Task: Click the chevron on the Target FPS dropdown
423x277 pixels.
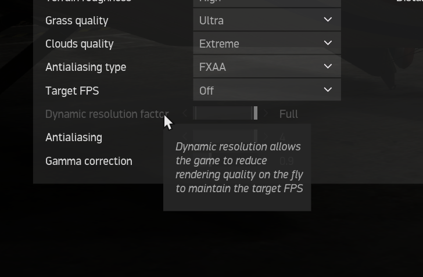Action: click(328, 90)
